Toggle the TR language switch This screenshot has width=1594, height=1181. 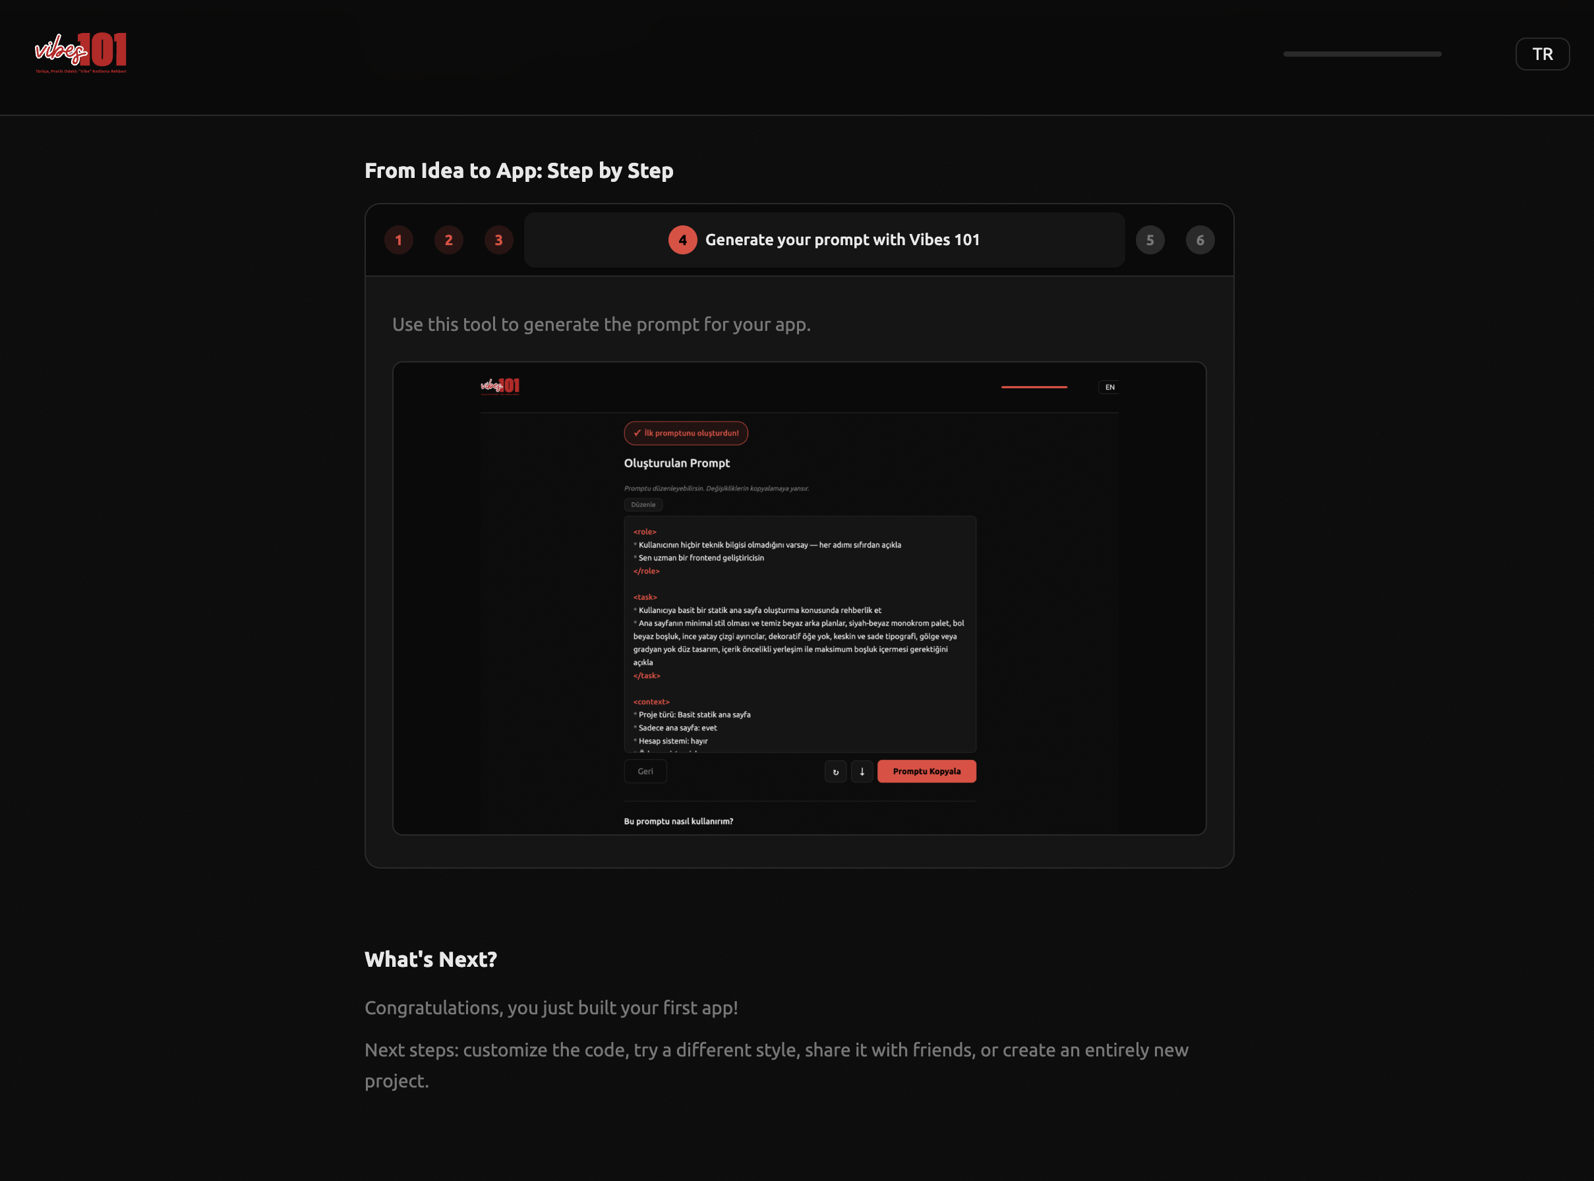point(1542,54)
